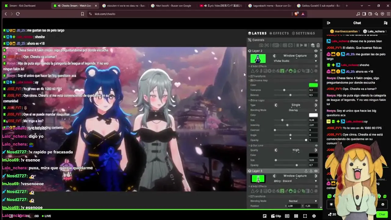Open the Brave Wallet icon

click(x=370, y=14)
